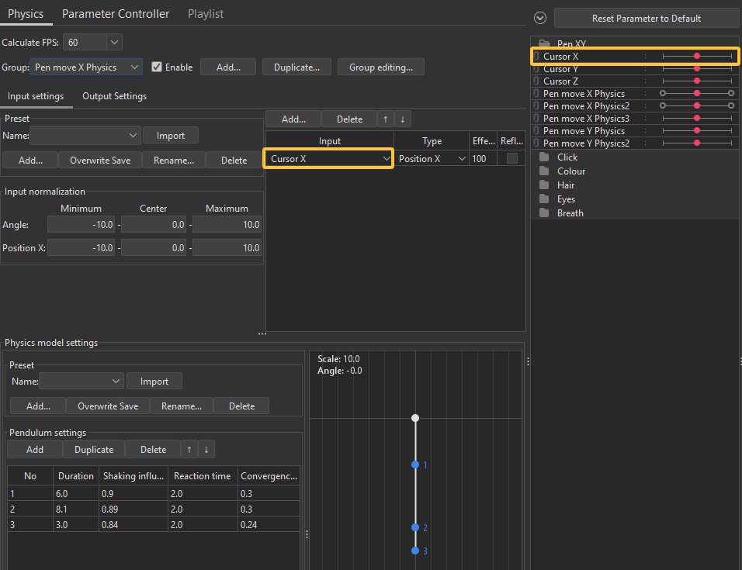Tick the Reflect checkbox for Cursor X input
This screenshot has height=570, width=742.
512,158
